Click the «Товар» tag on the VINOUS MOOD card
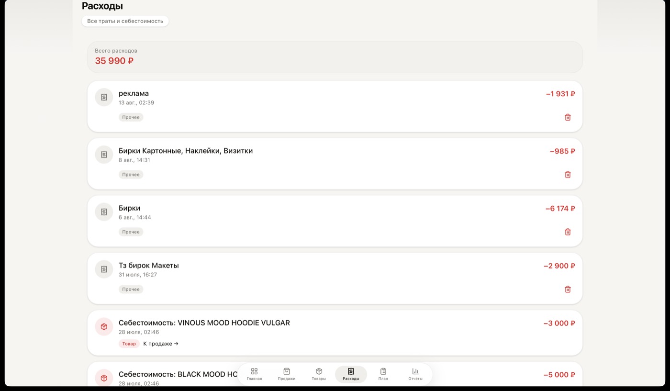The height and width of the screenshot is (391, 670). pyautogui.click(x=129, y=344)
